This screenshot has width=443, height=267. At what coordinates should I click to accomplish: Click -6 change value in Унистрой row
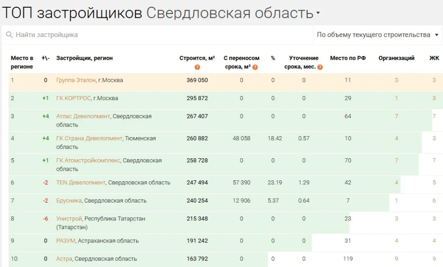[x=45, y=219]
